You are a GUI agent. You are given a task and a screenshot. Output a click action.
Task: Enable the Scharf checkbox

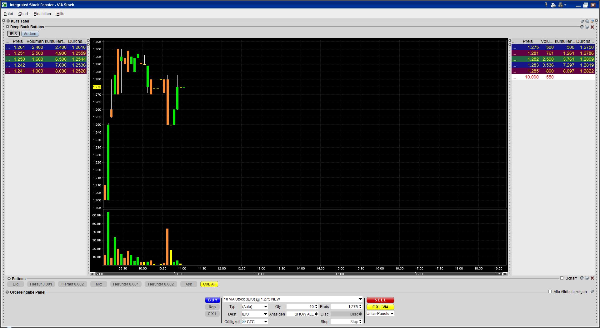click(x=562, y=278)
